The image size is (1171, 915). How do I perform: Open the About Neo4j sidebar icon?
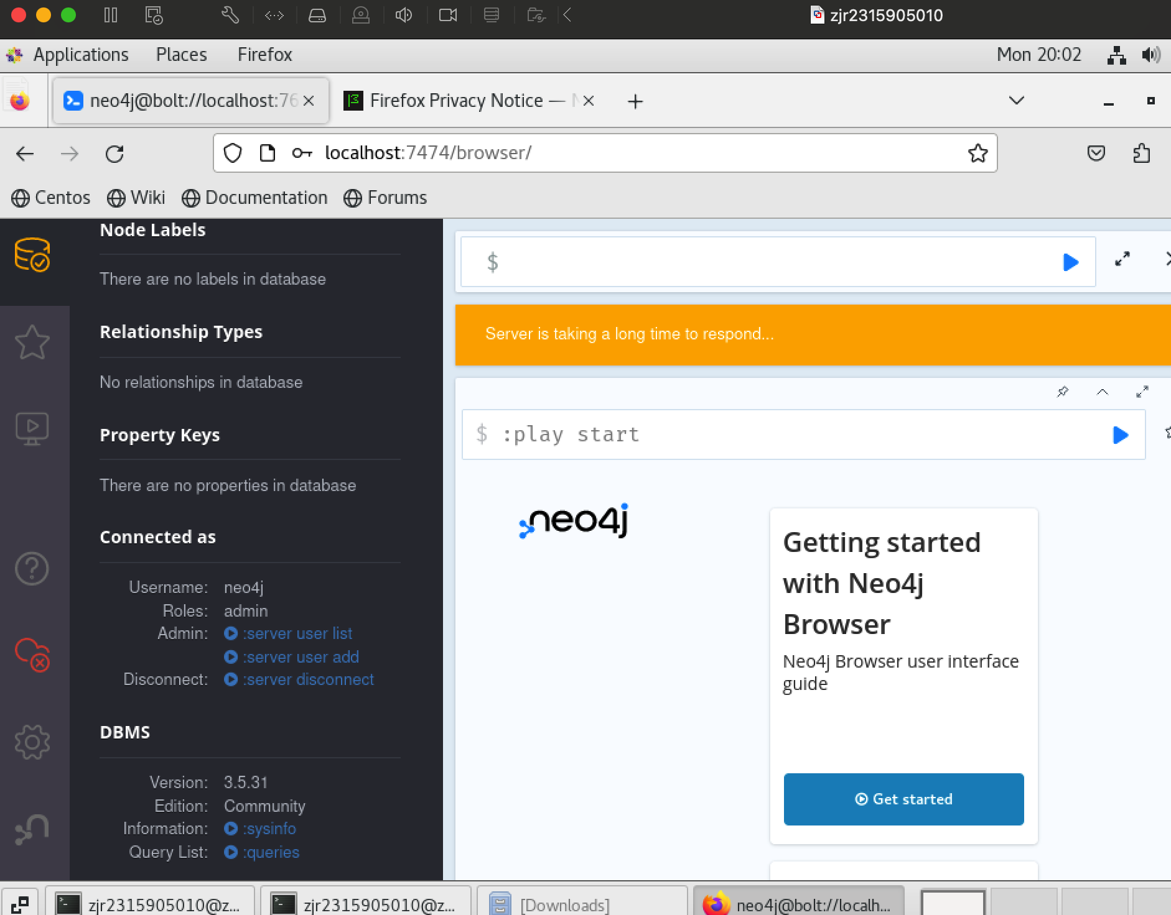tap(32, 829)
